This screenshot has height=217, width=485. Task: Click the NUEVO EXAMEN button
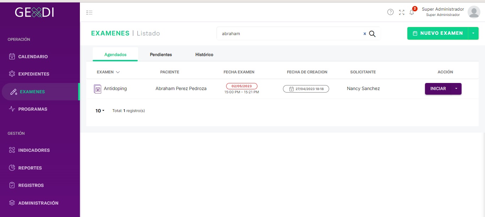438,33
